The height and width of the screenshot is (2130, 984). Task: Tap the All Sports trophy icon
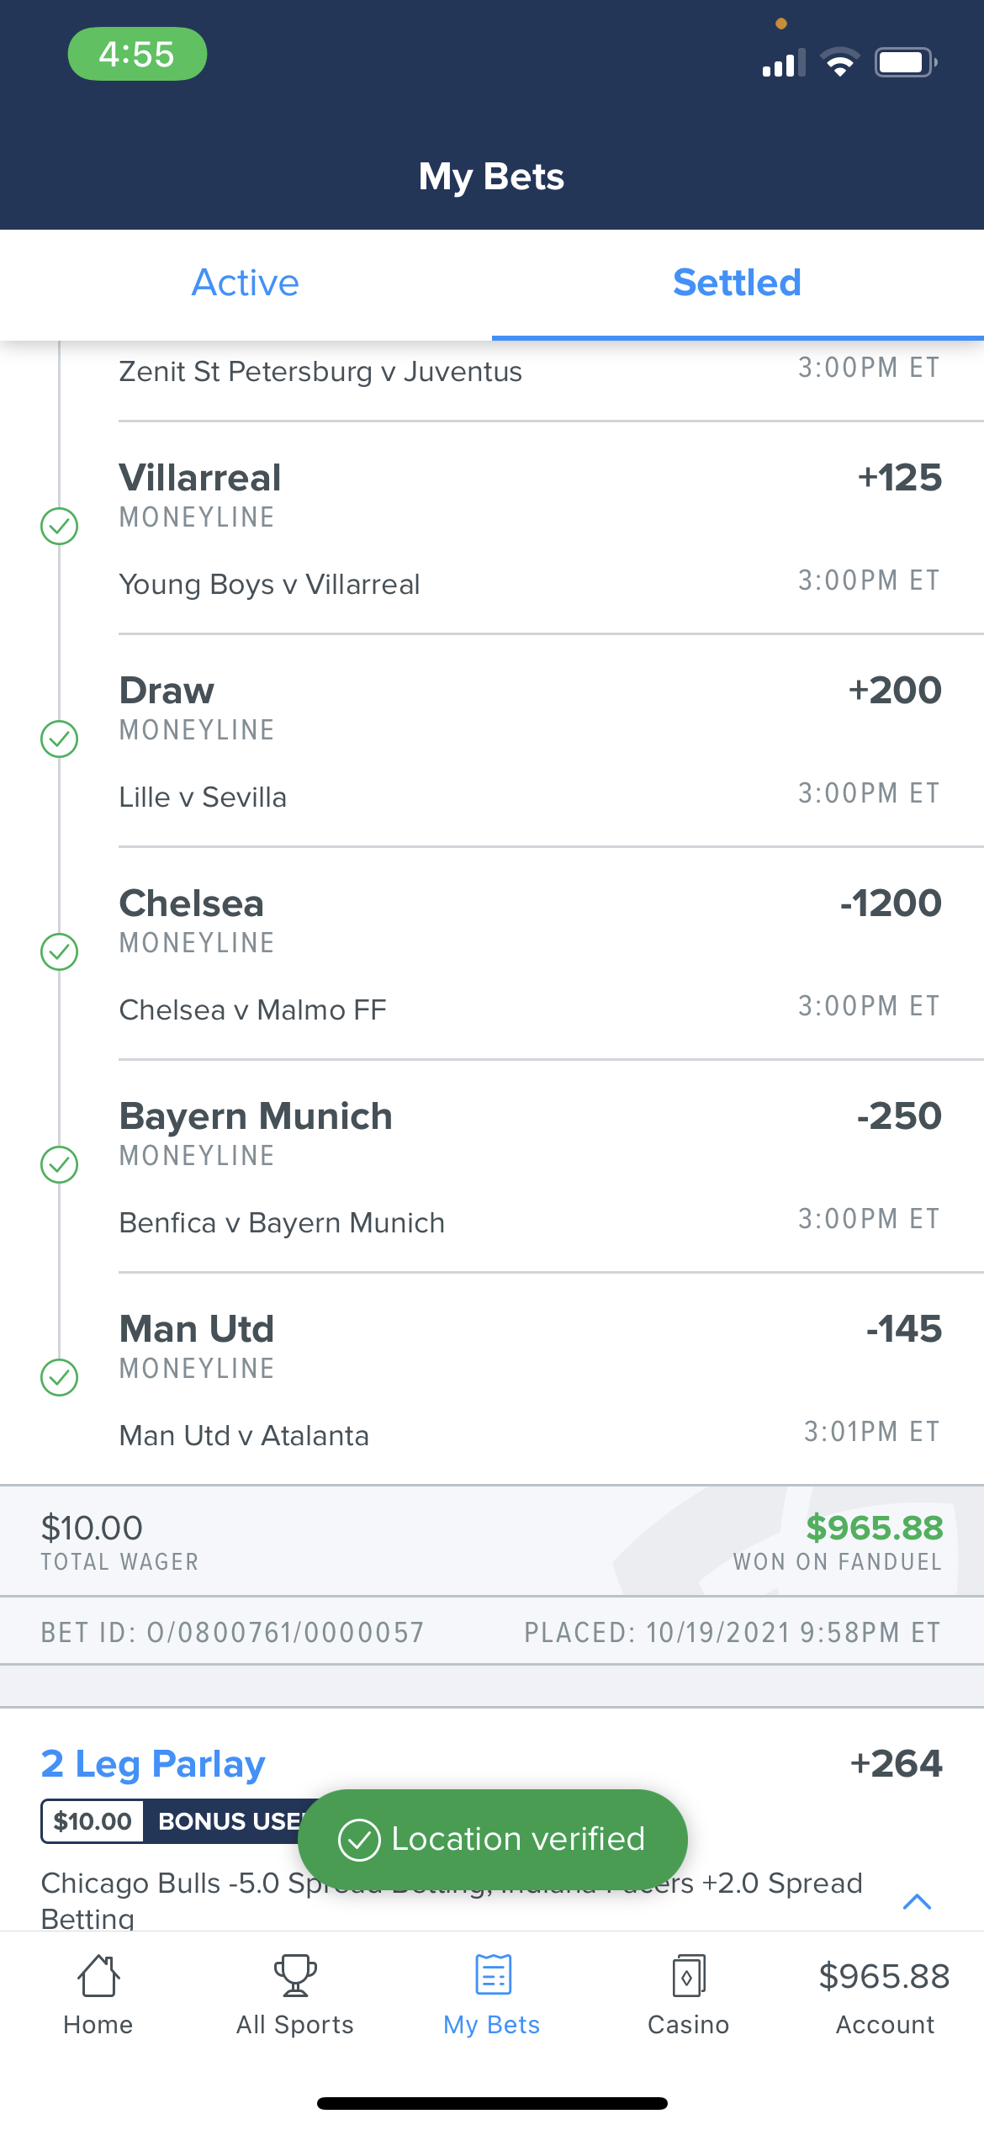click(x=294, y=1974)
